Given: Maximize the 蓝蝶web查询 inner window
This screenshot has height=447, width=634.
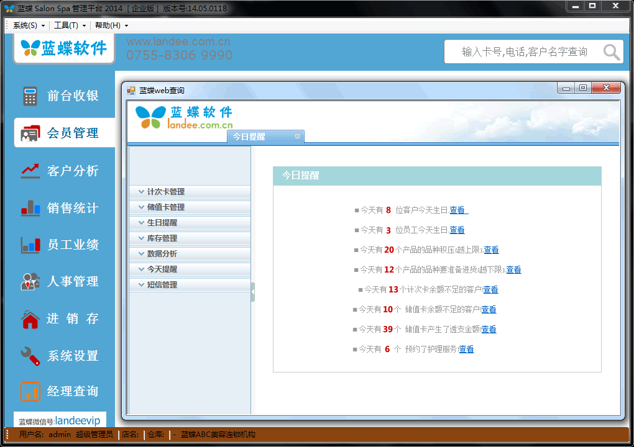Looking at the screenshot, I should coord(583,88).
